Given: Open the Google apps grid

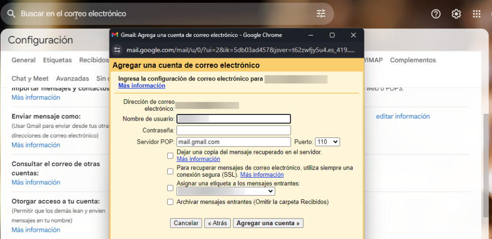Looking at the screenshot, I should [x=476, y=14].
